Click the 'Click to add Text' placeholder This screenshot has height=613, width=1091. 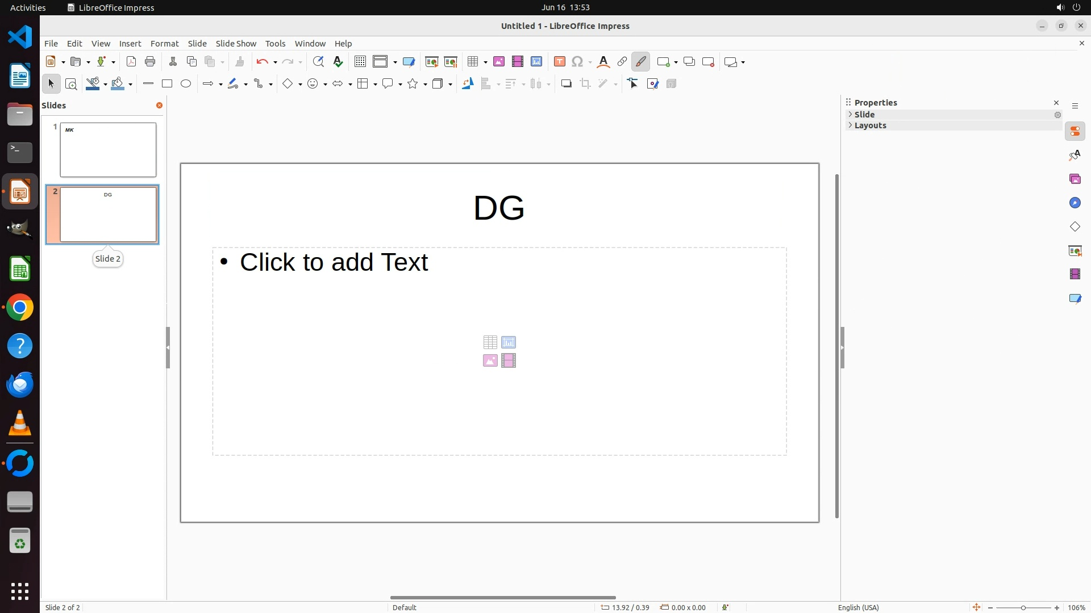tap(334, 262)
